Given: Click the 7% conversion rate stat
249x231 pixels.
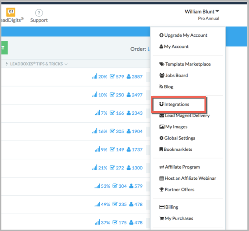Looking at the screenshot, I should pyautogui.click(x=101, y=113).
